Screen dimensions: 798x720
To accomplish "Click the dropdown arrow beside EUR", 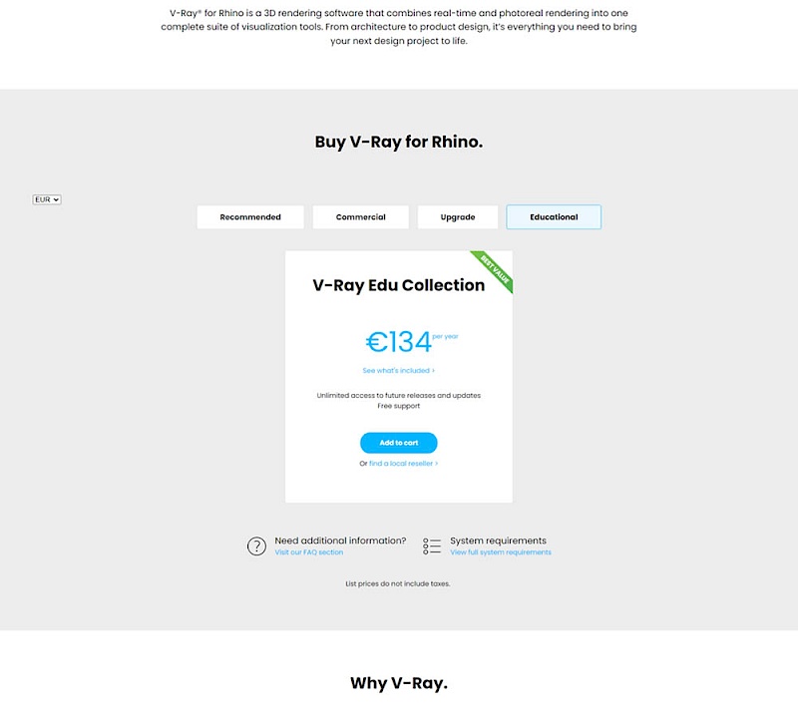I will pos(56,199).
